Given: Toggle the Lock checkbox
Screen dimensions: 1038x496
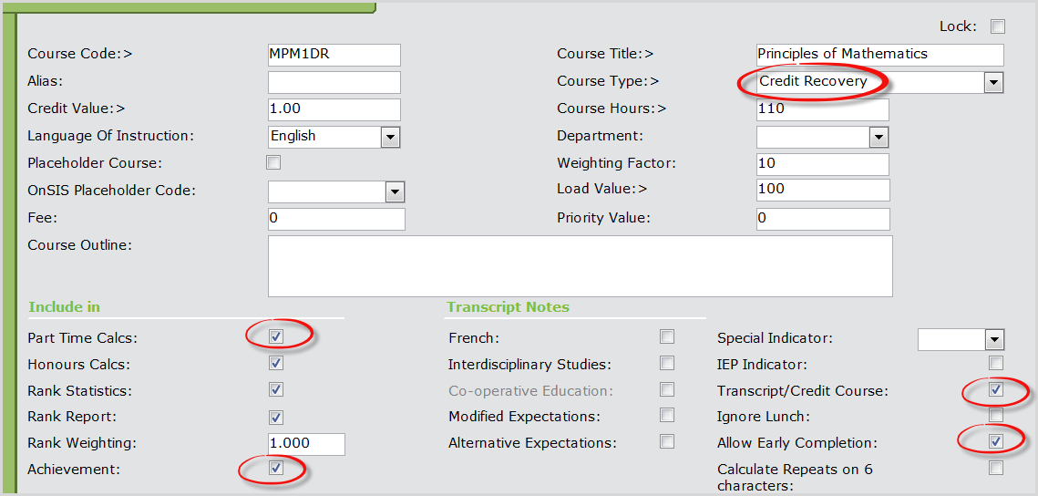Looking at the screenshot, I should tap(997, 26).
